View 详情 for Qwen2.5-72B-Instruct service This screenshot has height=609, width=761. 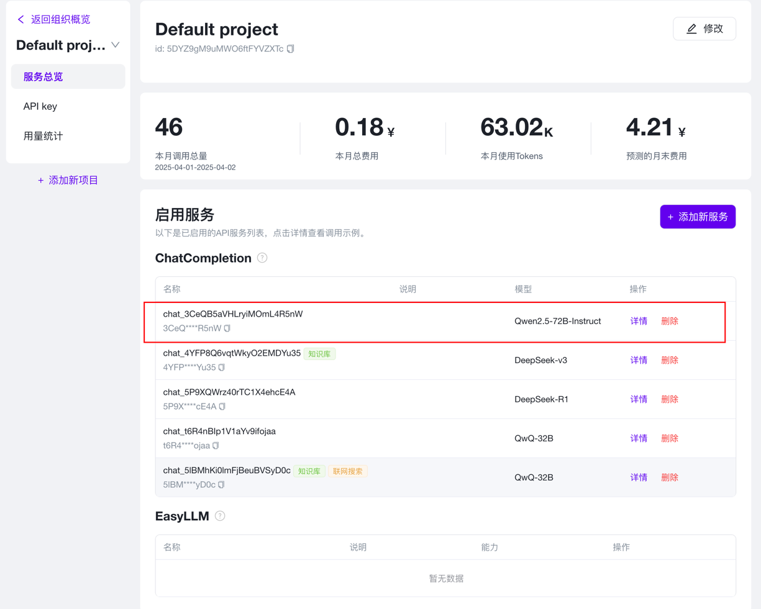pos(639,321)
